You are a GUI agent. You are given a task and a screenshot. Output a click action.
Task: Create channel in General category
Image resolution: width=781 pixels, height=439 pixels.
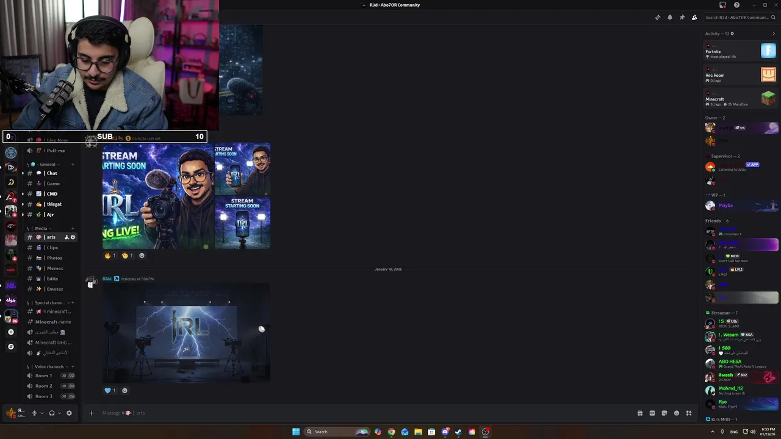coord(73,164)
